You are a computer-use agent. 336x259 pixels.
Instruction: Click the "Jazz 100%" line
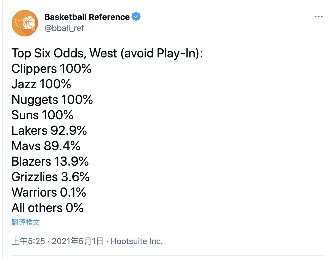tap(41, 84)
